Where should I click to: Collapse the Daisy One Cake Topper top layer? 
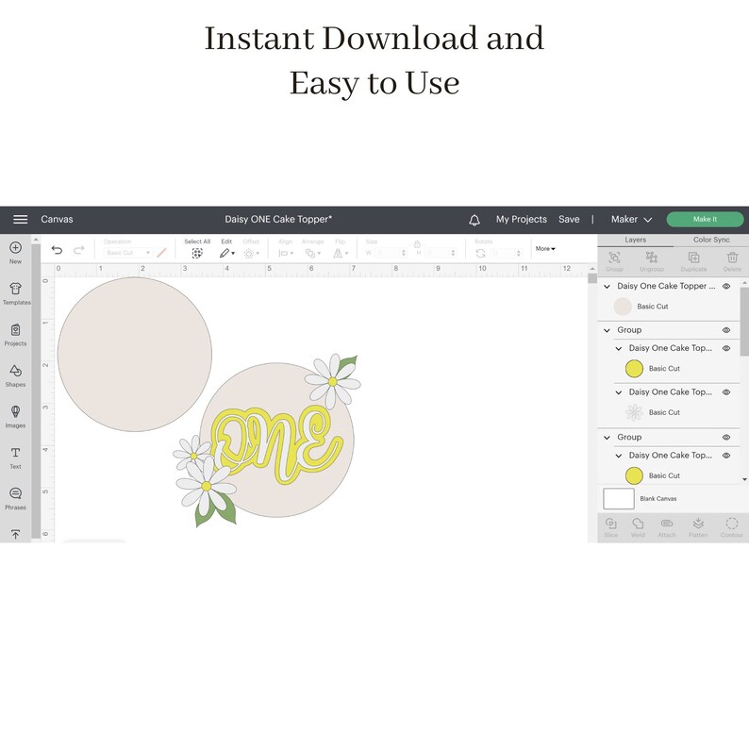607,287
